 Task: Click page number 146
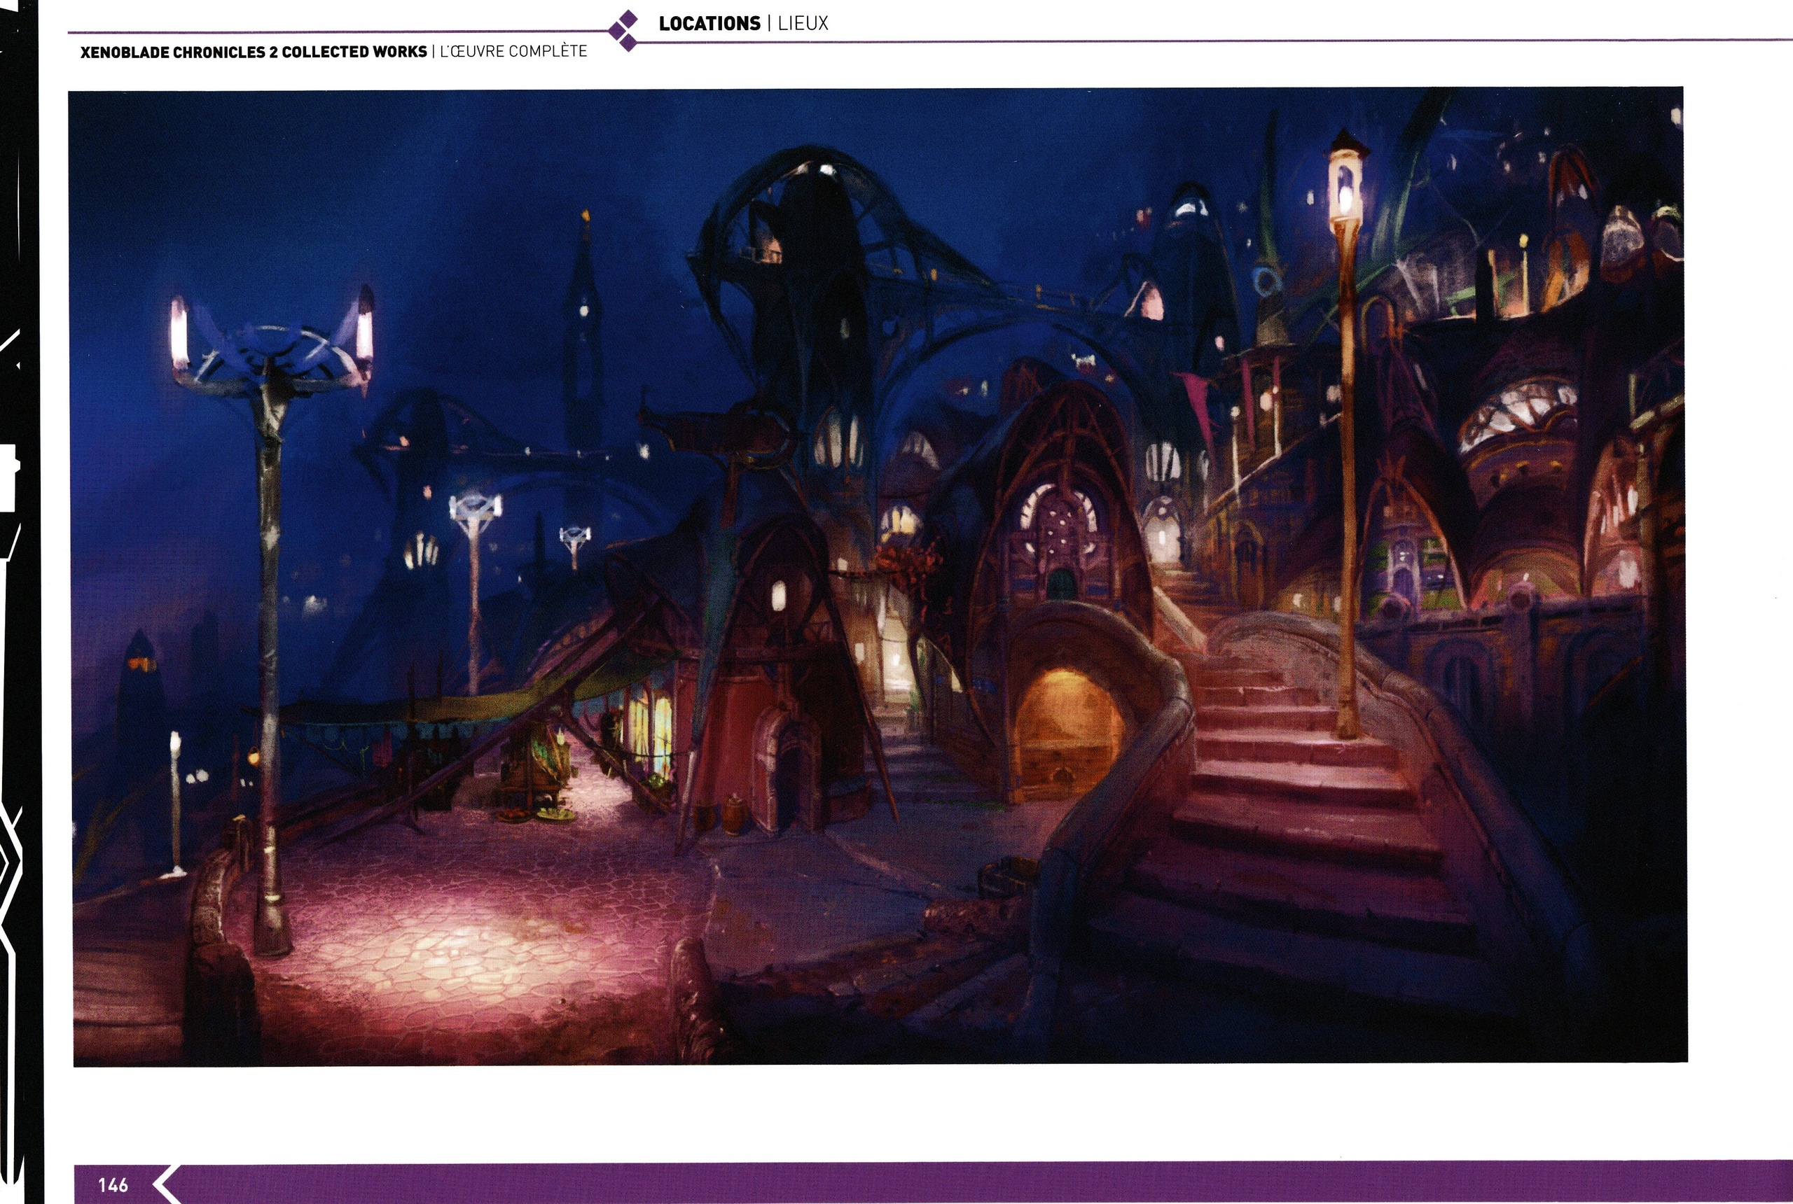[113, 1185]
